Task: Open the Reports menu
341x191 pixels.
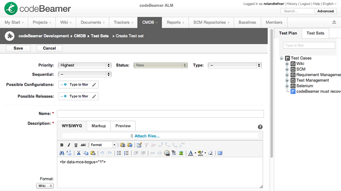Action: pos(175,22)
